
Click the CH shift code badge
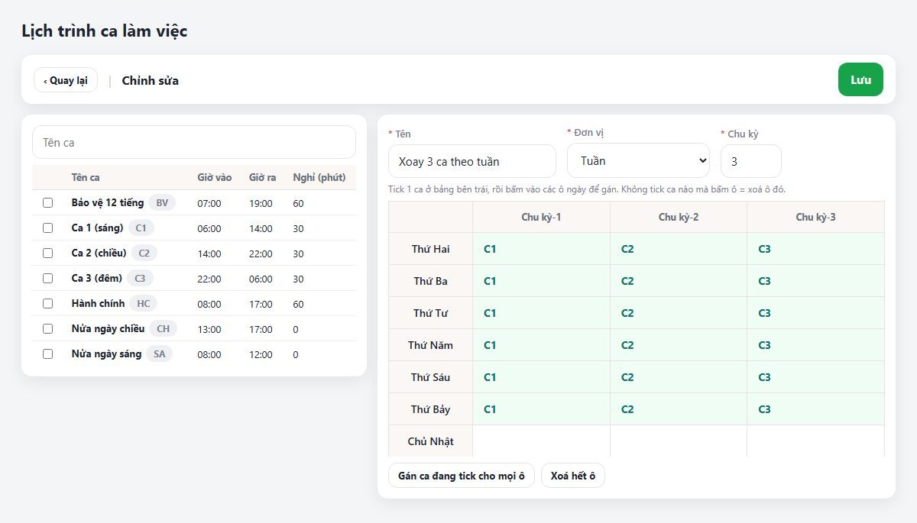pyautogui.click(x=163, y=329)
